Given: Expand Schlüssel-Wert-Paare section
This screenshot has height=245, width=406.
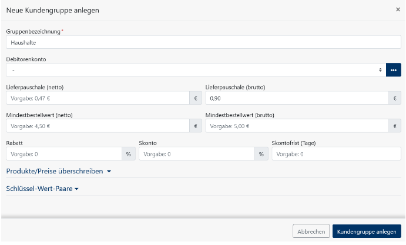Looking at the screenshot, I should (x=42, y=189).
